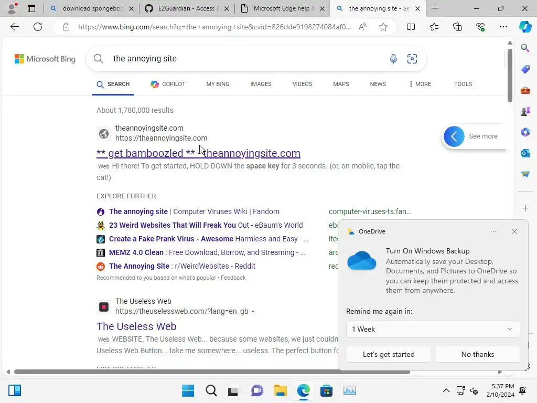Expand theuselessweb.com URL options arrow

click(x=253, y=312)
